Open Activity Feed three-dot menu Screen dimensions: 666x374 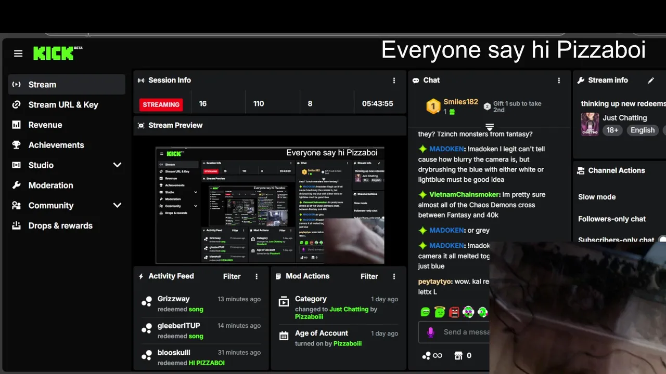tap(257, 277)
